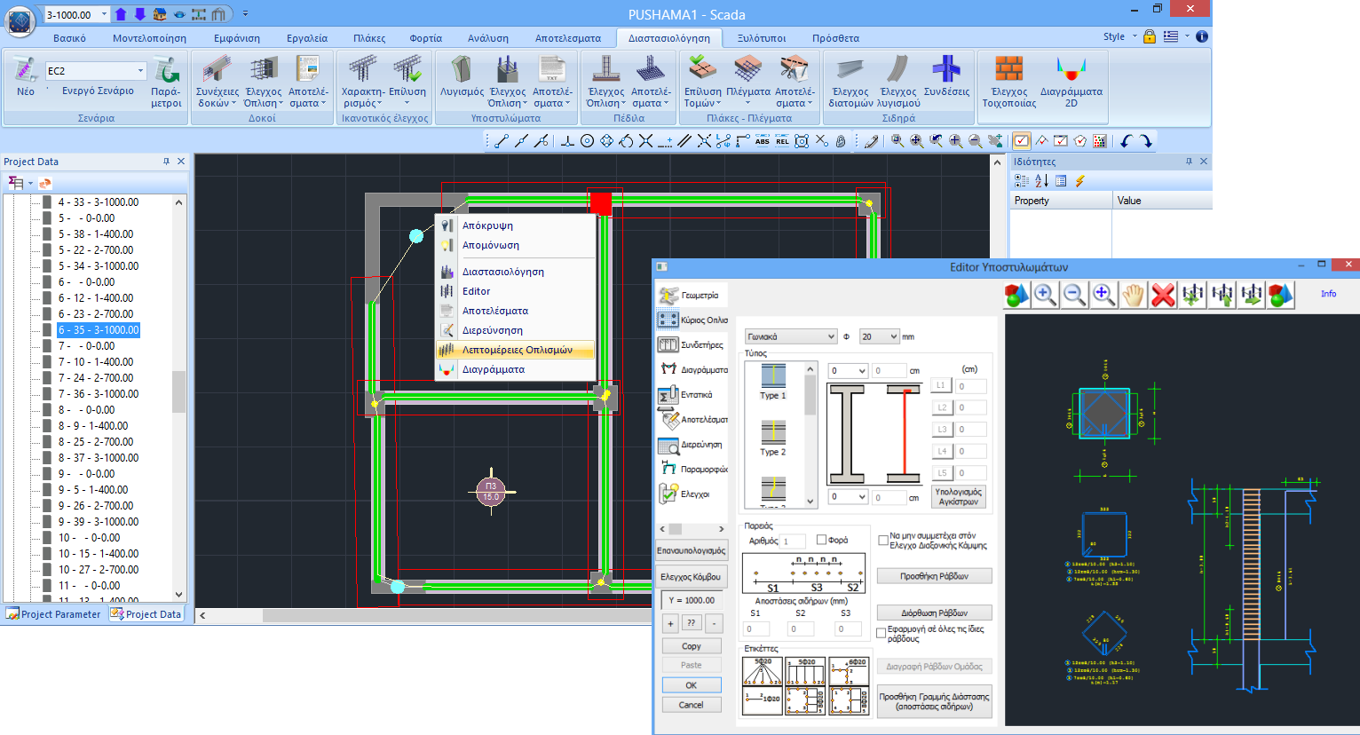Switch to Project Parameter tab
Screen dimensions: 1360x735
tap(53, 614)
